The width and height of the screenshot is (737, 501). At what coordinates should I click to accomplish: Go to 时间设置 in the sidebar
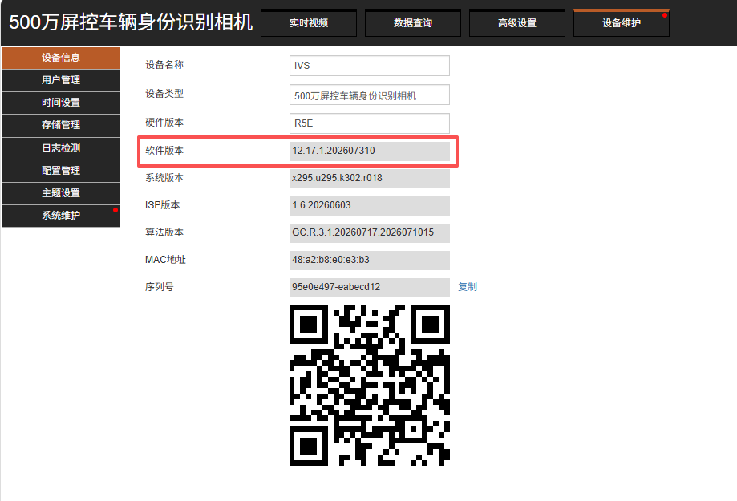point(61,103)
